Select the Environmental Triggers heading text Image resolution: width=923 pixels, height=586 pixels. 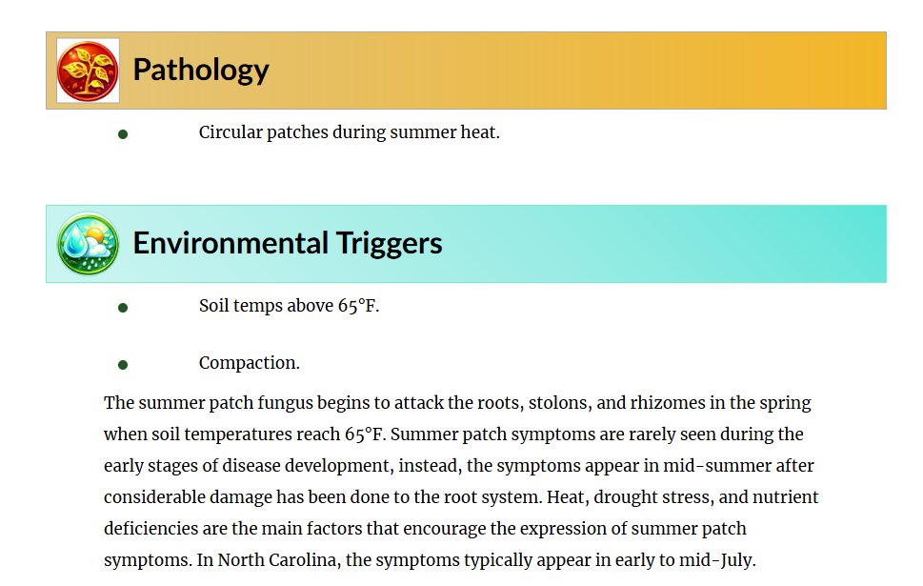(x=288, y=243)
